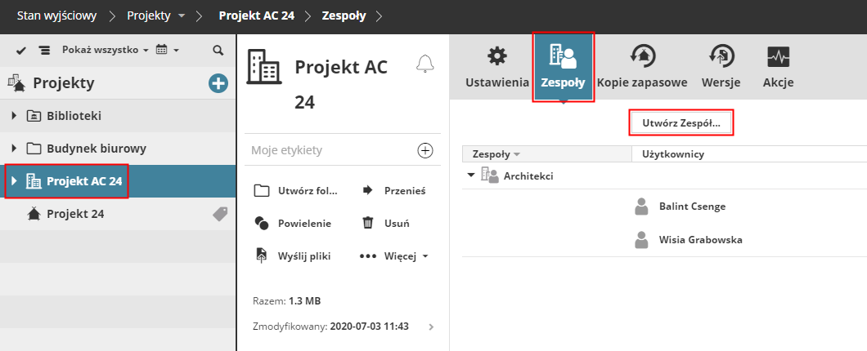
Task: Toggle the list view icon
Action: pyautogui.click(x=44, y=50)
